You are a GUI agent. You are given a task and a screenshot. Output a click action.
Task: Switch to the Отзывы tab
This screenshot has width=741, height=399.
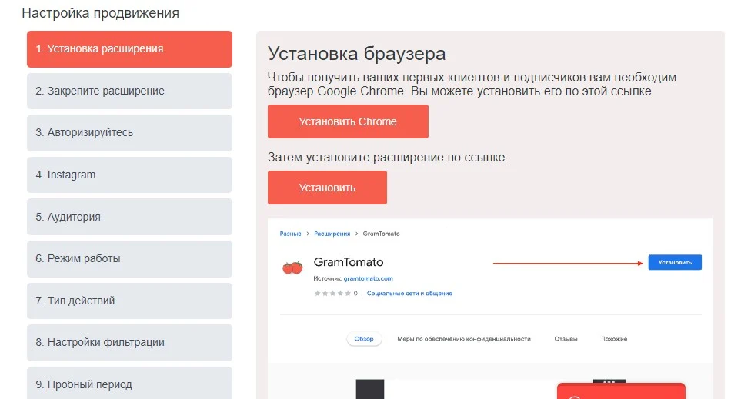[x=566, y=339]
